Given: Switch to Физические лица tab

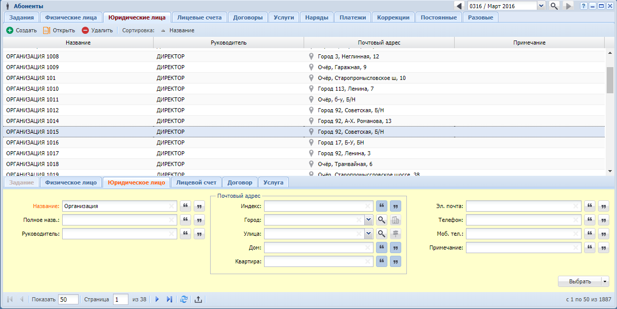Looking at the screenshot, I should click(71, 17).
